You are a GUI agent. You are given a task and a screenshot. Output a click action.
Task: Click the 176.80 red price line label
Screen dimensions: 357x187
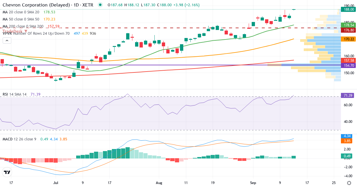(x=348, y=30)
